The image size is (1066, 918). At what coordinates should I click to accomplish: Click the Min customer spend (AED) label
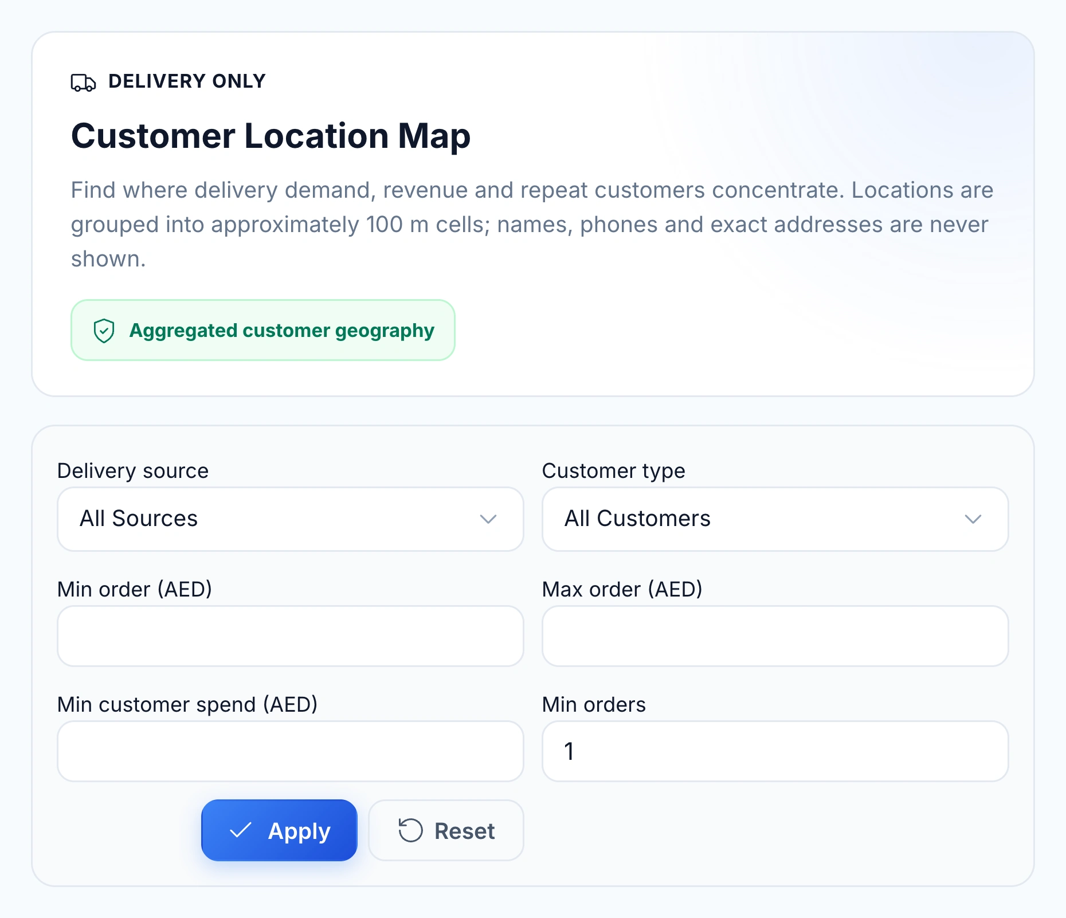click(x=187, y=704)
